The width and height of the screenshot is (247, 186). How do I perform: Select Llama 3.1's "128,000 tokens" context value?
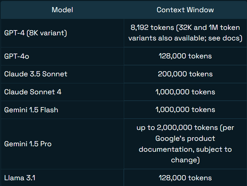tap(185, 178)
